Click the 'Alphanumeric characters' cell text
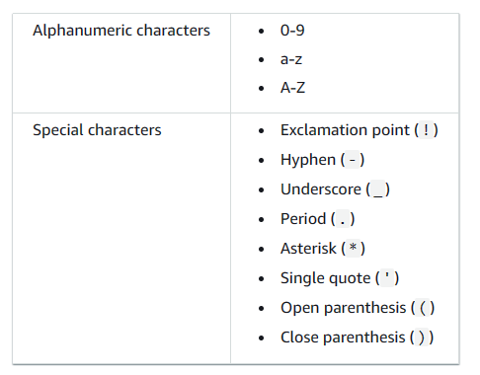This screenshot has height=375, width=480. 121,31
